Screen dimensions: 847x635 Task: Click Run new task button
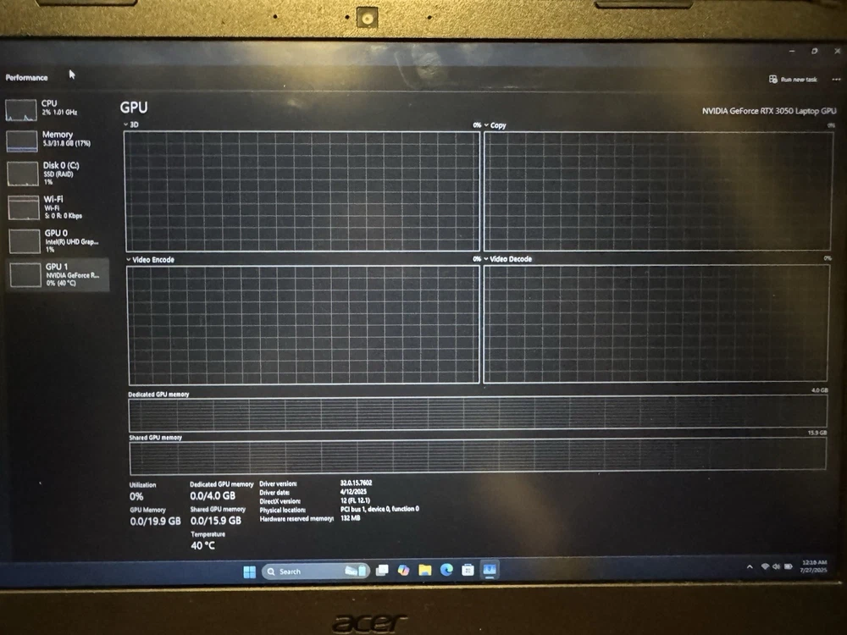coord(794,79)
